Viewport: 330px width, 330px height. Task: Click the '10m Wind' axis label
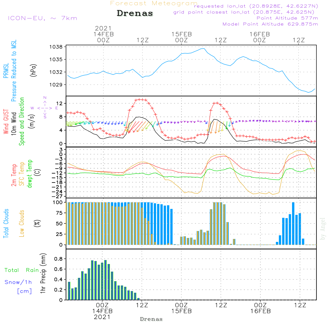[x=14, y=124]
